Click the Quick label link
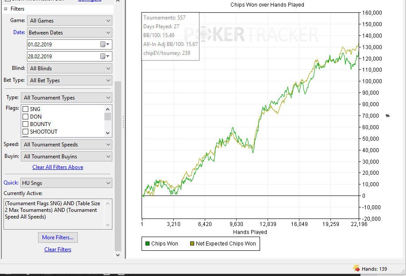The height and width of the screenshot is (276, 406). point(11,183)
